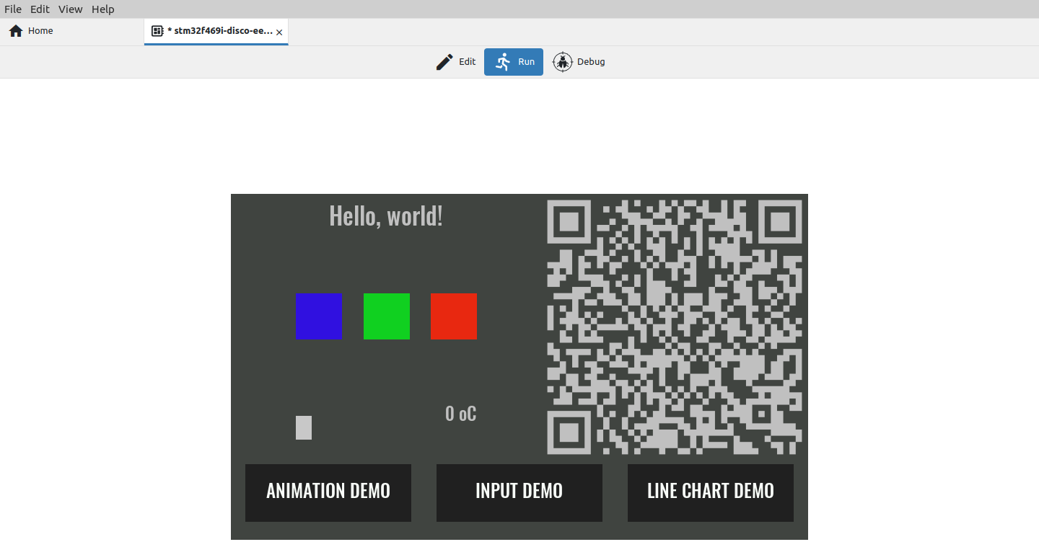The image size is (1039, 560).
Task: Switch to the Home tab
Action: click(72, 31)
